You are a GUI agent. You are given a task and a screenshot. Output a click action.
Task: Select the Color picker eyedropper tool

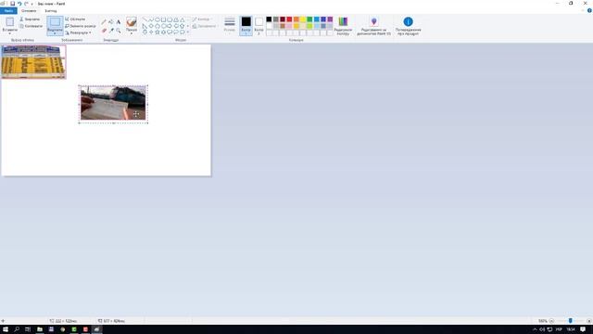point(111,31)
